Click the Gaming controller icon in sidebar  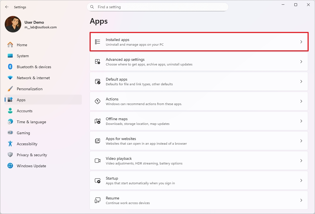(10, 133)
